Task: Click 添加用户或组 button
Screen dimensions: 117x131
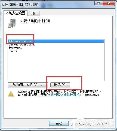Action: pyautogui.click(x=28, y=85)
